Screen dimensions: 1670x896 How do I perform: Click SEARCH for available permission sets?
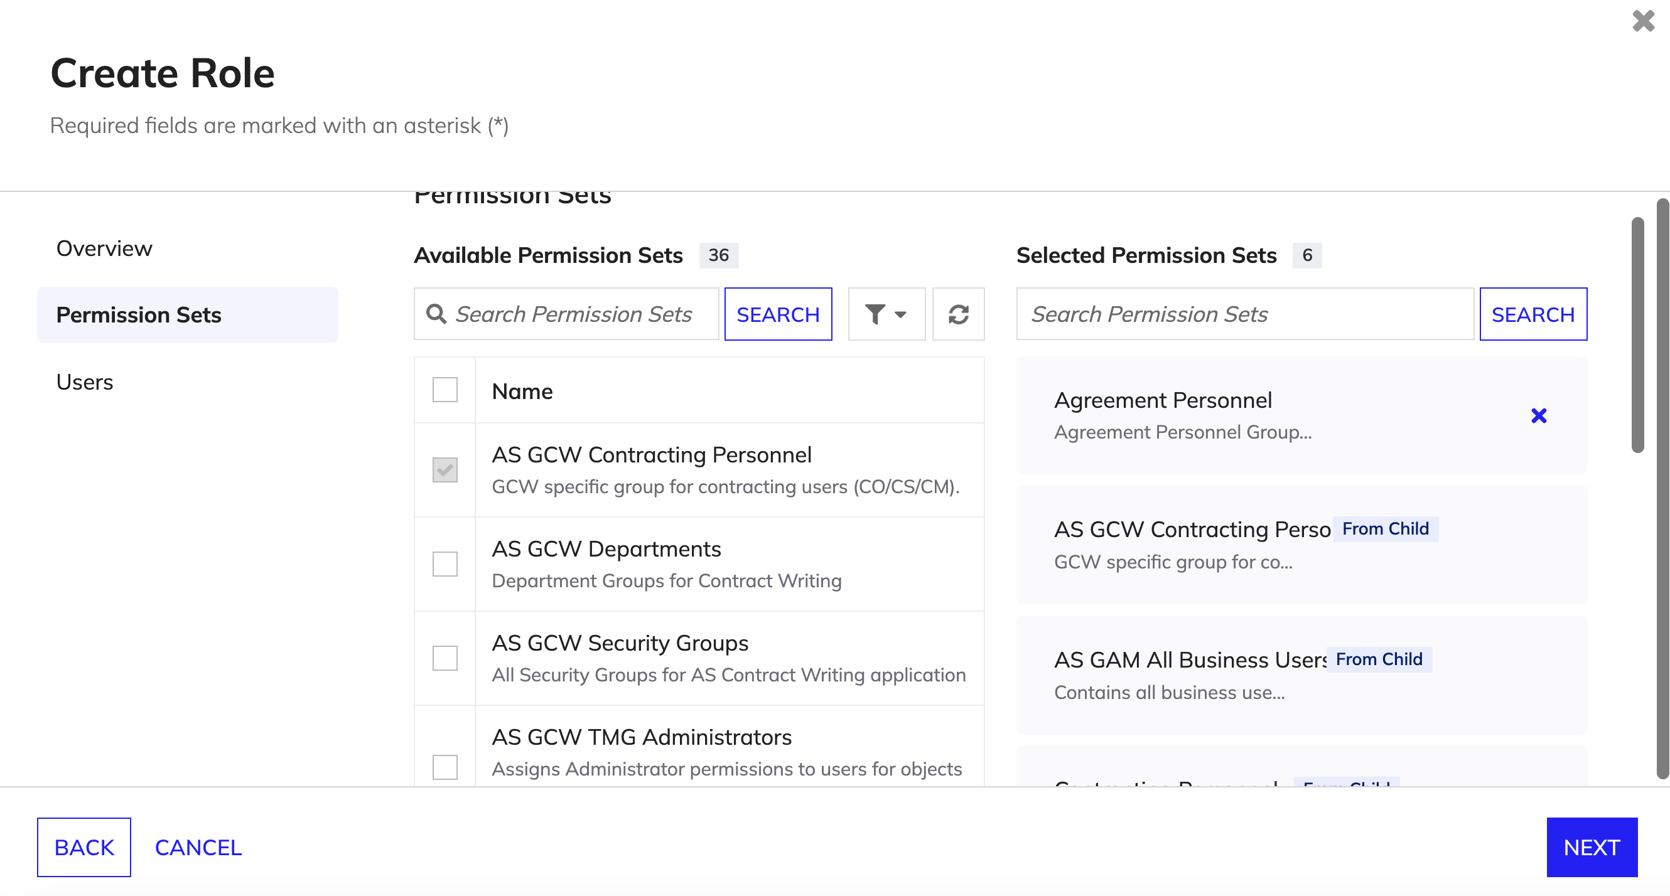(x=778, y=314)
